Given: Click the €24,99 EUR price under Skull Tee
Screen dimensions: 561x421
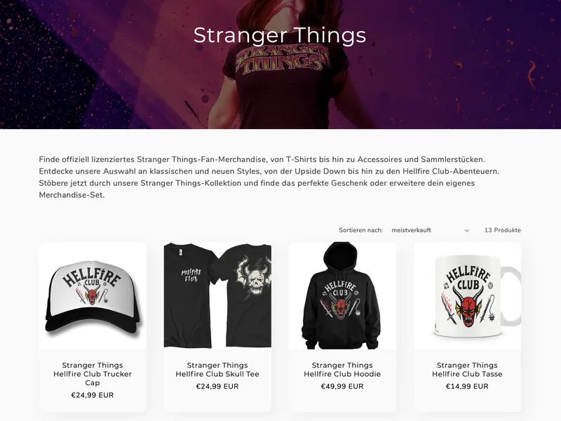Looking at the screenshot, I should [217, 387].
